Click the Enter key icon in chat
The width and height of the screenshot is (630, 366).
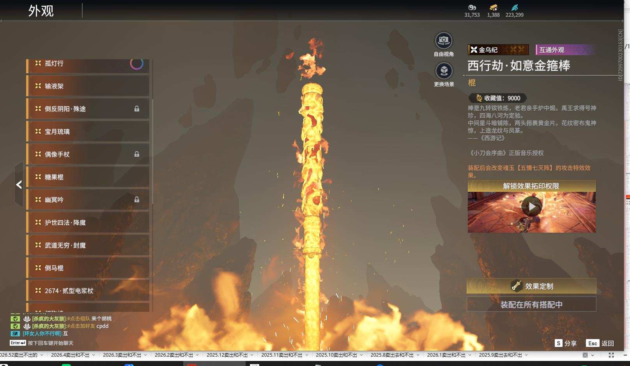click(18, 343)
